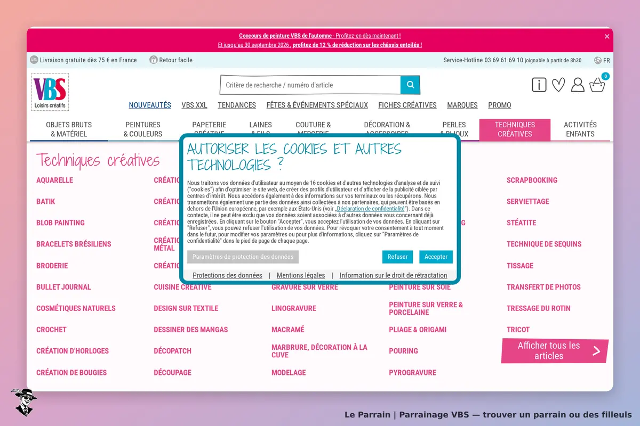This screenshot has height=426, width=640.
Task: Close the pink promo banner
Action: pos(607,37)
